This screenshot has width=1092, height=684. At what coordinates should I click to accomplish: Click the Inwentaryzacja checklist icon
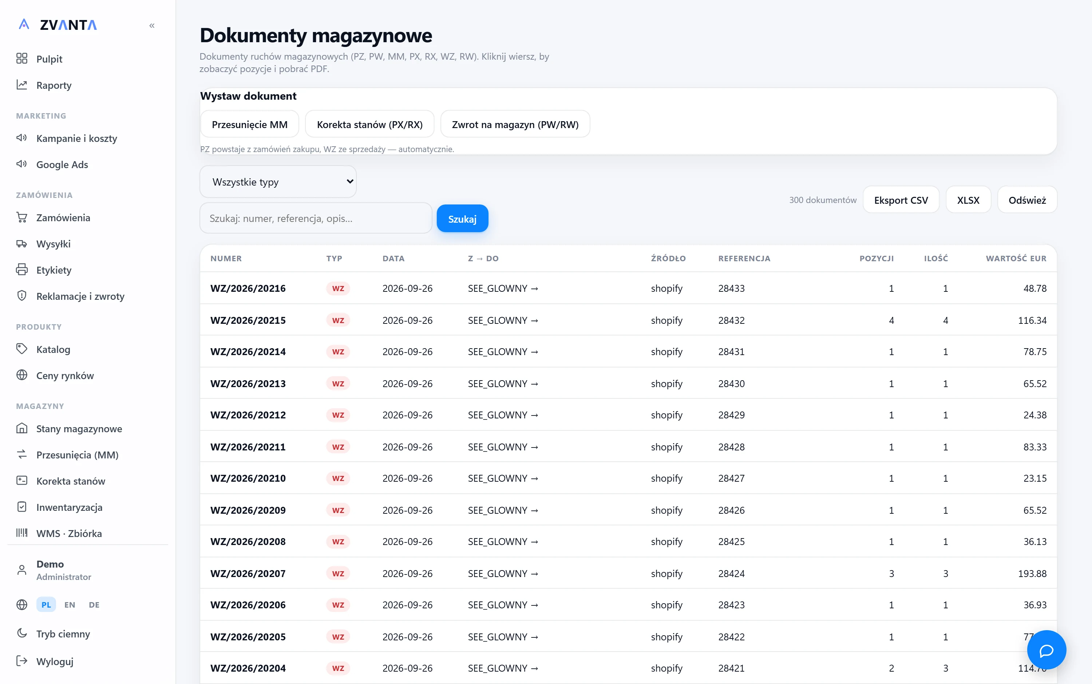(x=22, y=507)
